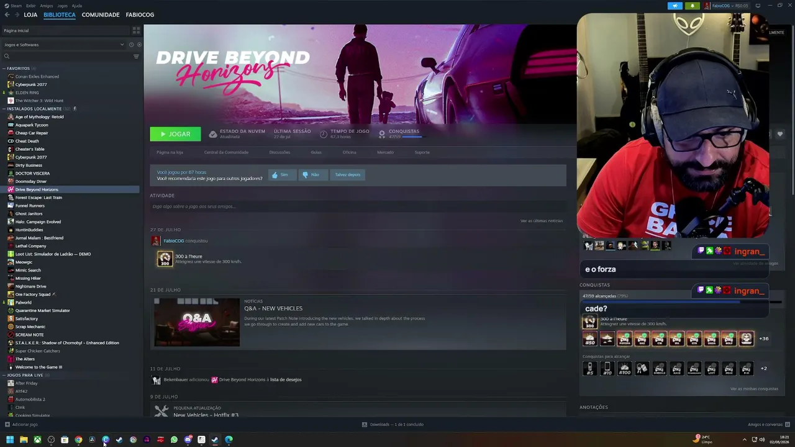Select Satisfactory in the library list
This screenshot has width=795, height=447.
pyautogui.click(x=27, y=318)
